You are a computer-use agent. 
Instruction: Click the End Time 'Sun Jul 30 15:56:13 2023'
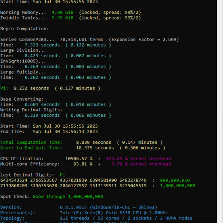point(65,132)
